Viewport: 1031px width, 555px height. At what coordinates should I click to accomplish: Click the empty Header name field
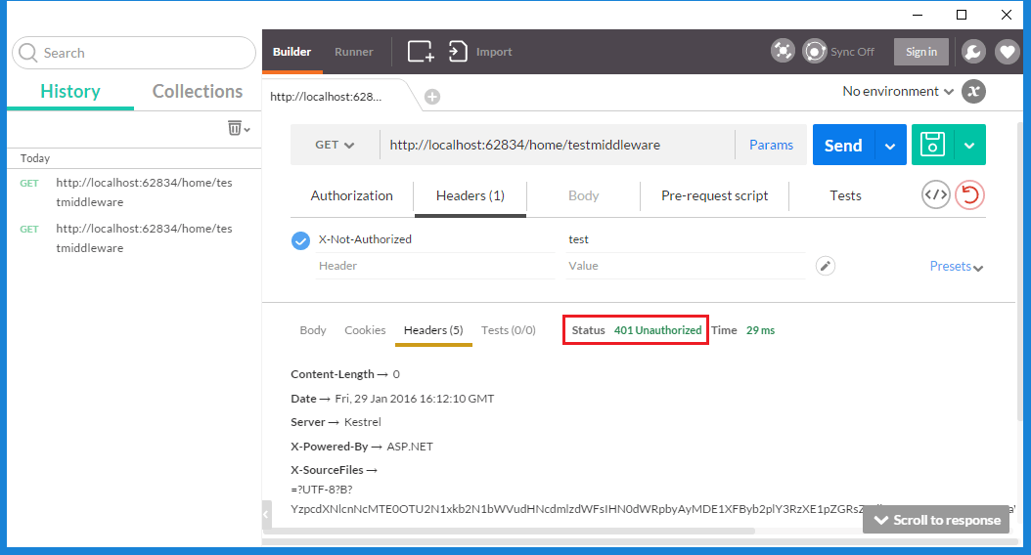[x=435, y=266]
